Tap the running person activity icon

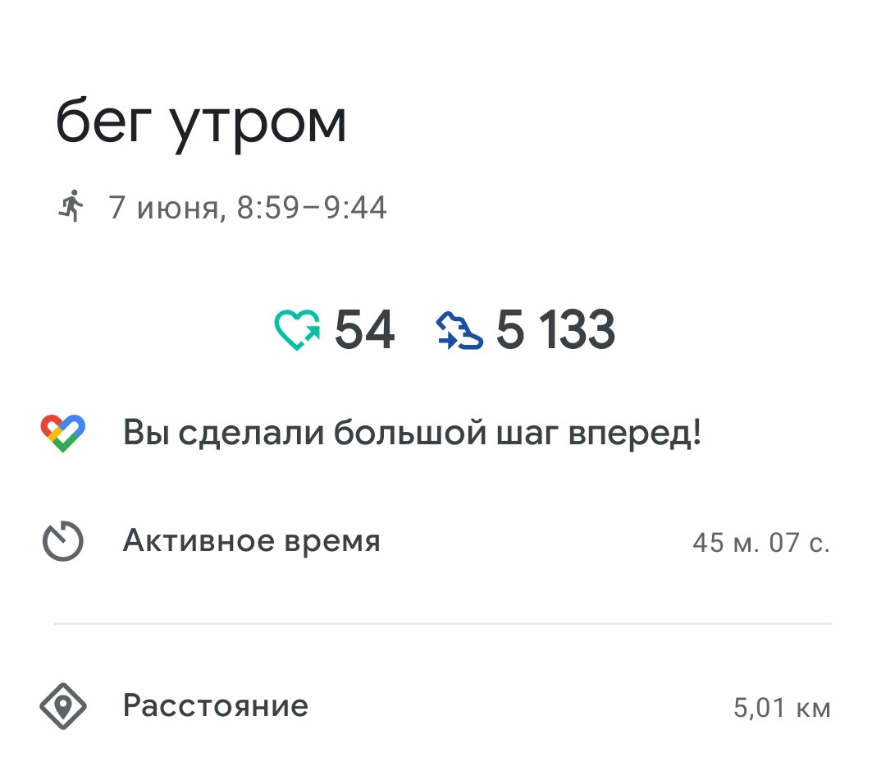[71, 206]
